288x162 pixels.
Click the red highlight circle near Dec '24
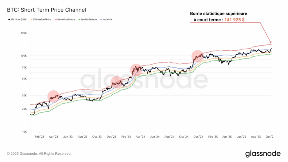(x=198, y=56)
